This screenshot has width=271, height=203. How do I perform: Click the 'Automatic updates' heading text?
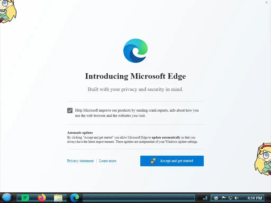(80, 133)
